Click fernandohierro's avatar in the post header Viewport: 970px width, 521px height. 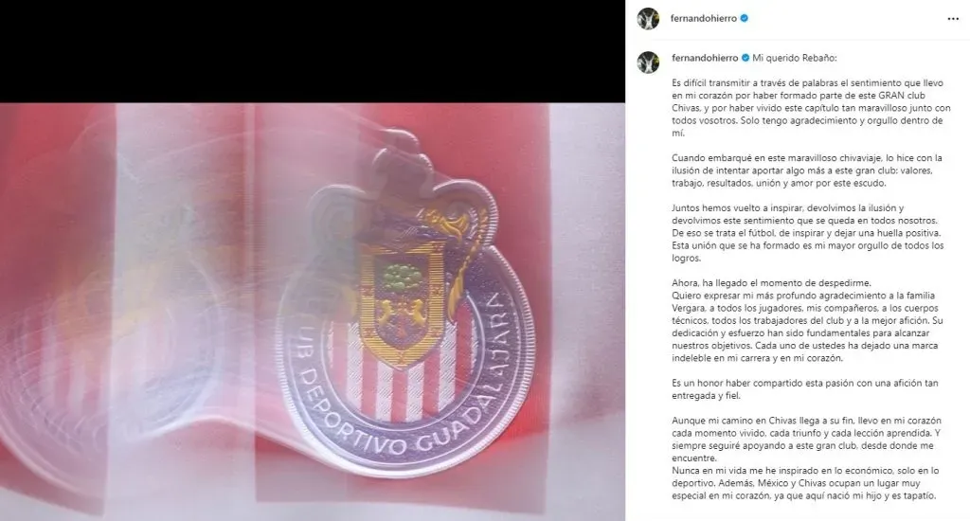[648, 19]
